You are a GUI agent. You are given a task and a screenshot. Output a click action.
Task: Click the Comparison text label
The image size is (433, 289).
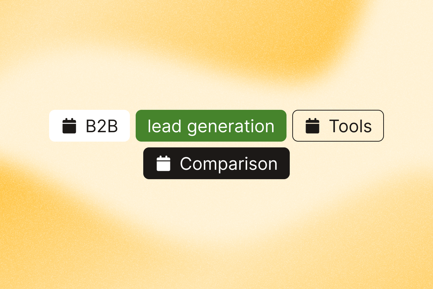coord(229,164)
